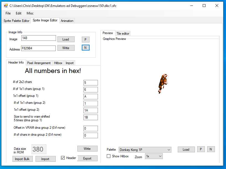Open the File menu

pos(8,13)
